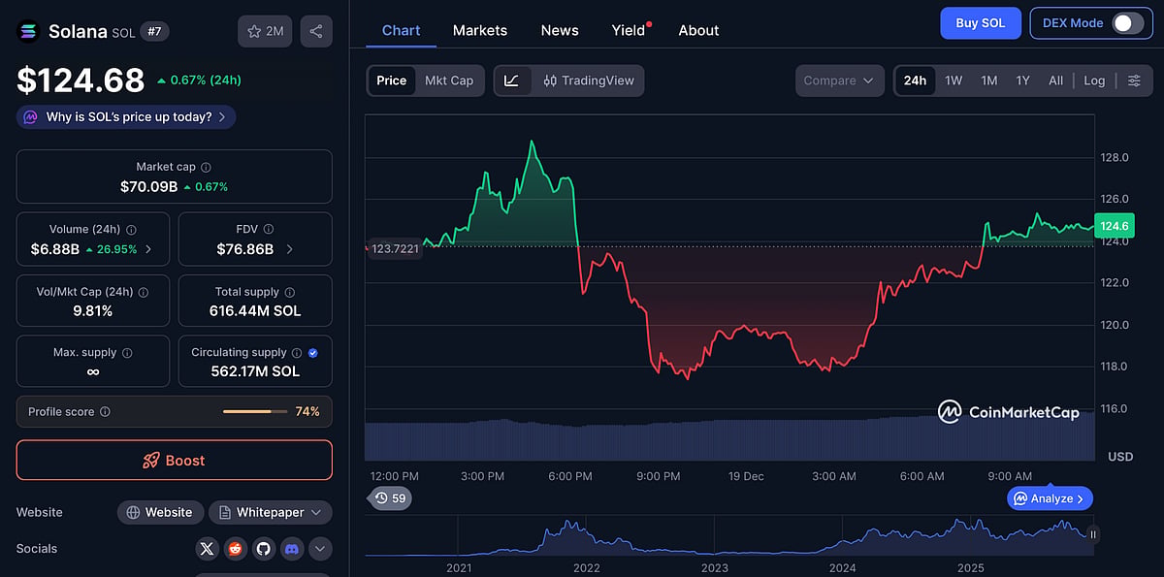Screen dimensions: 1164x577
Task: Open the GitHub social link
Action: (x=263, y=549)
